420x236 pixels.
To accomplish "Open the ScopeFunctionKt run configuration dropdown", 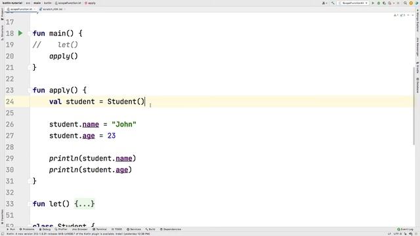I will click(353, 3).
